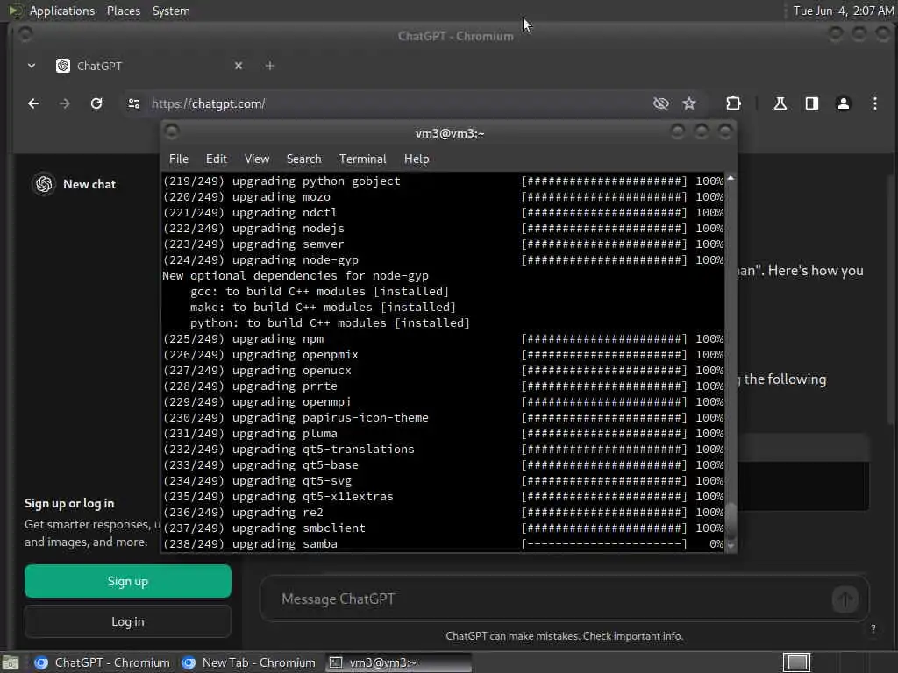The image size is (898, 673).
Task: Click the workspace switcher box
Action: coord(796,662)
